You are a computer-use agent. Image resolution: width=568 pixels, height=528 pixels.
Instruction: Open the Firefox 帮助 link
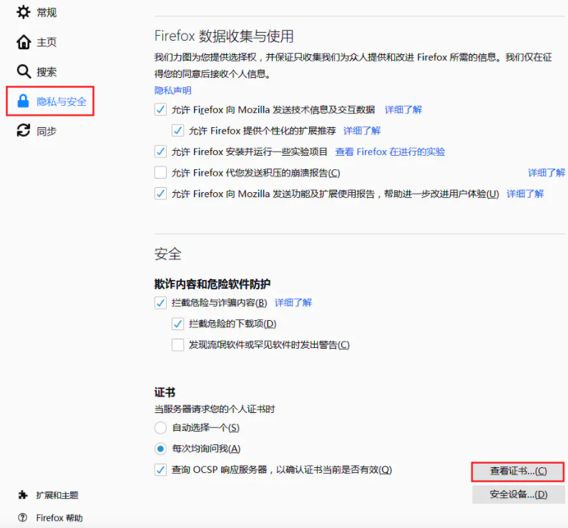[x=59, y=518]
